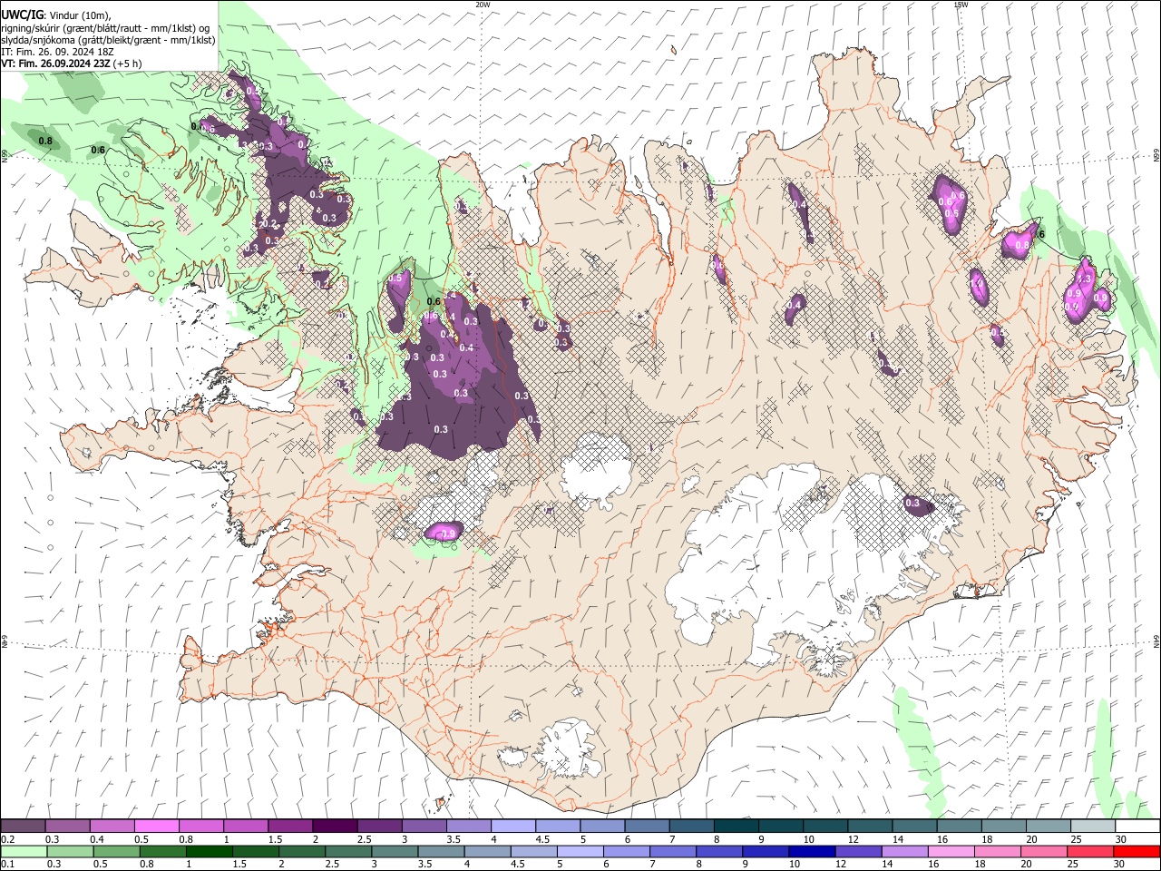Image resolution: width=1161 pixels, height=871 pixels.
Task: Select the darkest green swatch in rain legend
Action: pos(208,851)
